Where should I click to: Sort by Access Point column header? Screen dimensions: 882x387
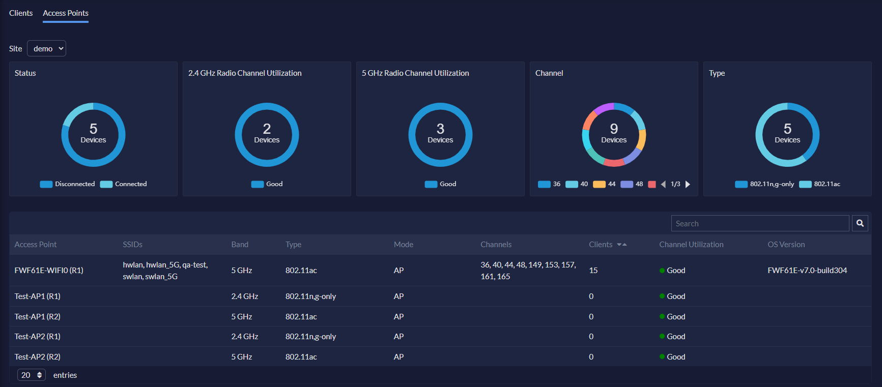(36, 245)
